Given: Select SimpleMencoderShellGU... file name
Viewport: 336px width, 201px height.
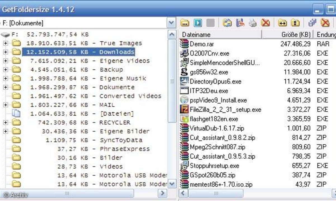Looking at the screenshot, I should [225, 63].
